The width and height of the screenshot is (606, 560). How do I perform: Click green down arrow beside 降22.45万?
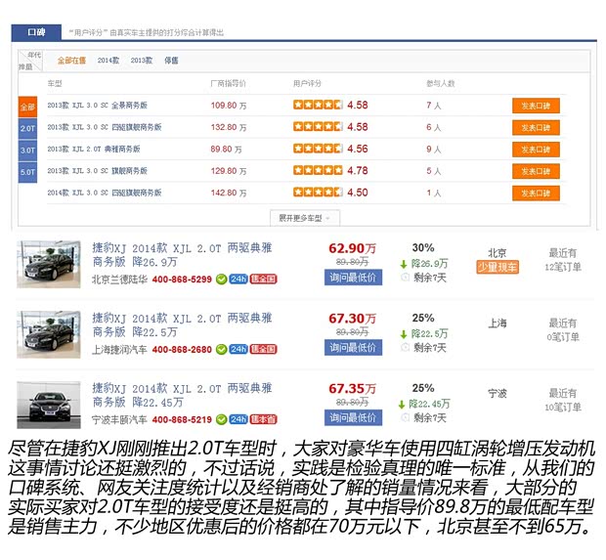click(x=402, y=405)
